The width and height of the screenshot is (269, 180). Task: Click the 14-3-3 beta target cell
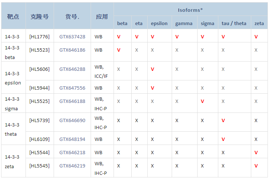(x=13, y=52)
